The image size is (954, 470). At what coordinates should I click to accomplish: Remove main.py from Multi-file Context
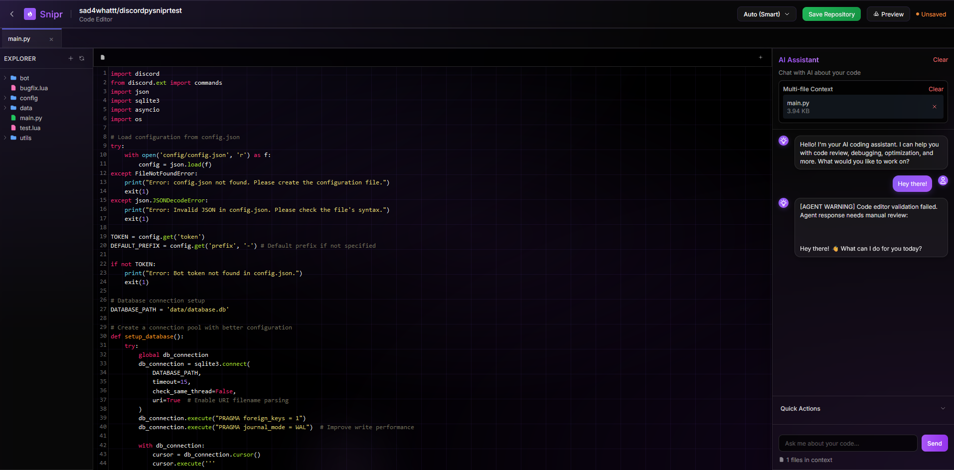click(x=934, y=107)
